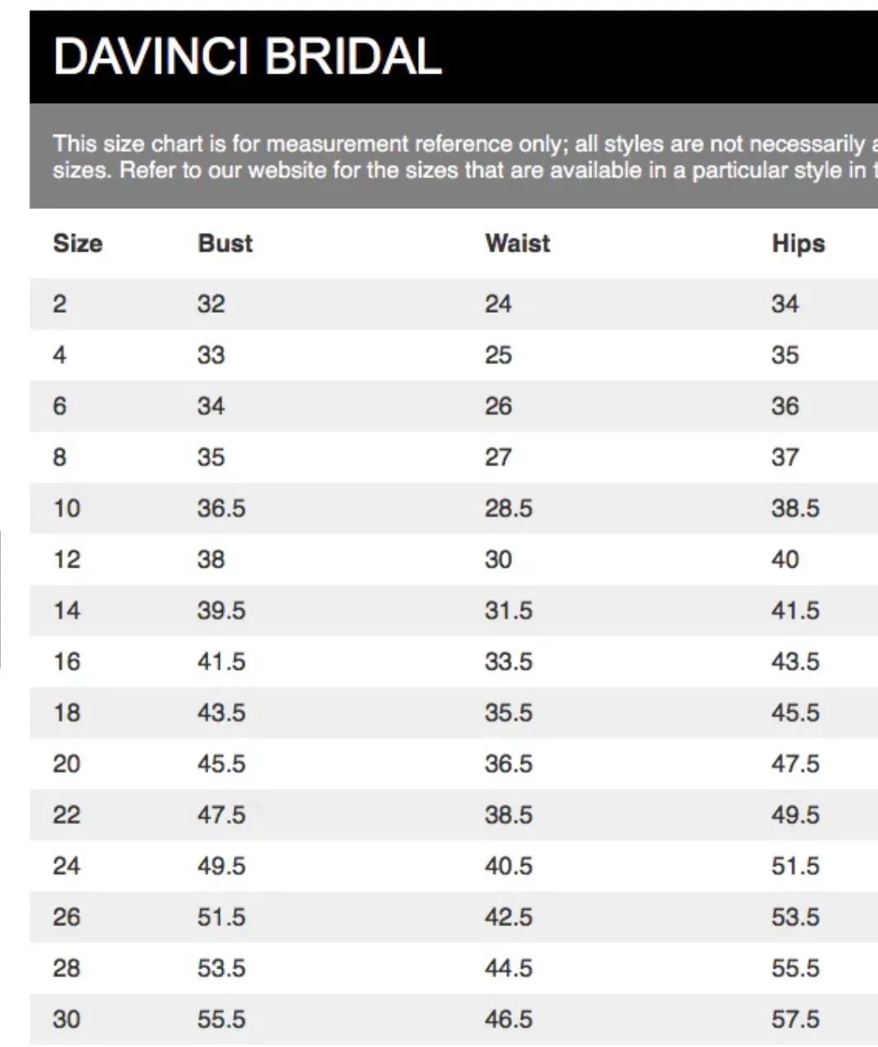Click hips value 51.5 for size 24
The image size is (878, 1047).
796,866
